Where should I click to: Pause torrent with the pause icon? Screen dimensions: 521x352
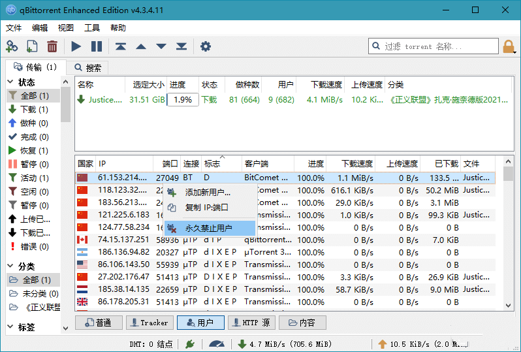[97, 46]
